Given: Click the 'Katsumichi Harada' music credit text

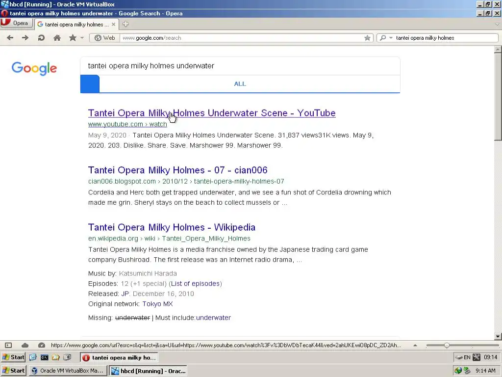Looking at the screenshot, I should click(x=148, y=273).
